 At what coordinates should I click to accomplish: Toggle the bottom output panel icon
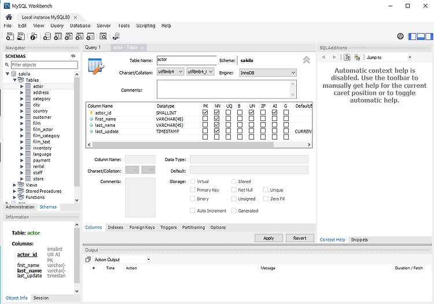pos(421,36)
